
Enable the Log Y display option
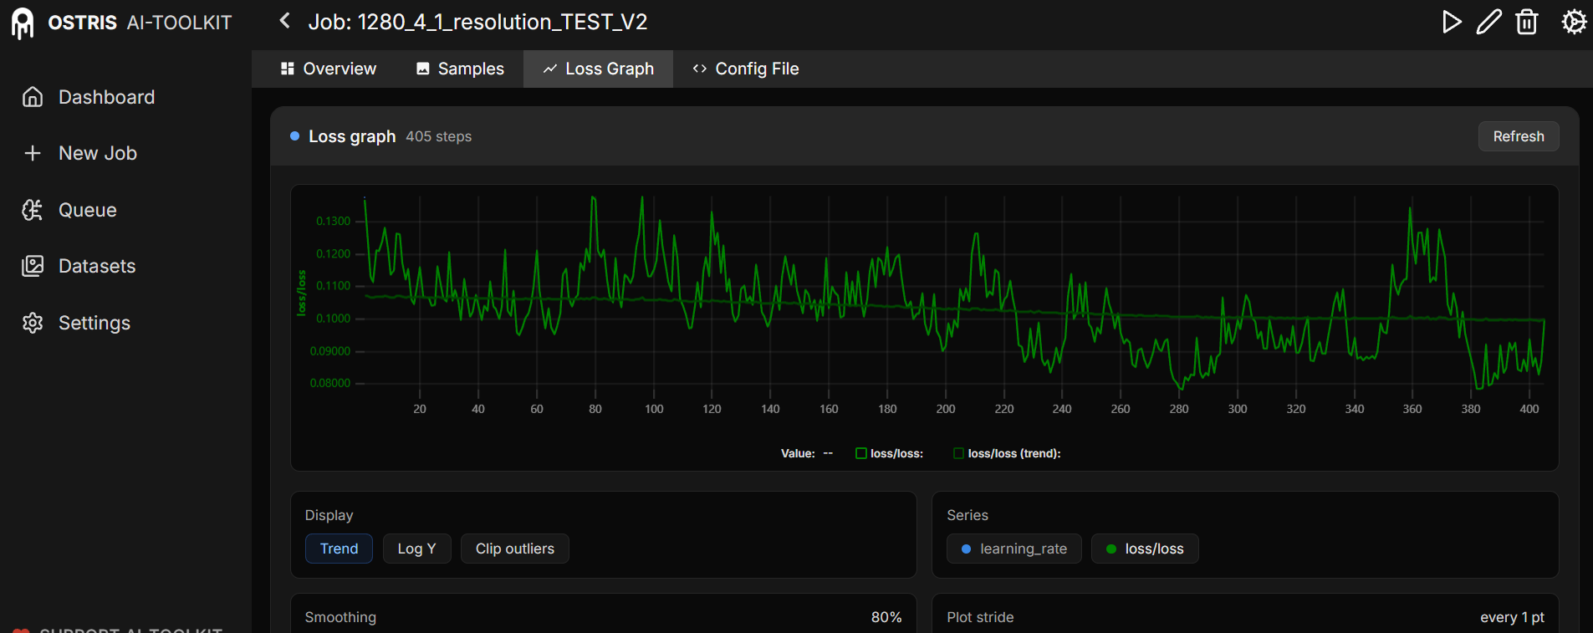(x=416, y=549)
